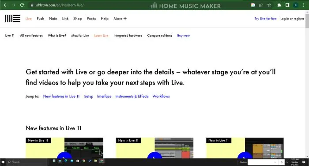Open Integrated hardware tab

pyautogui.click(x=128, y=35)
